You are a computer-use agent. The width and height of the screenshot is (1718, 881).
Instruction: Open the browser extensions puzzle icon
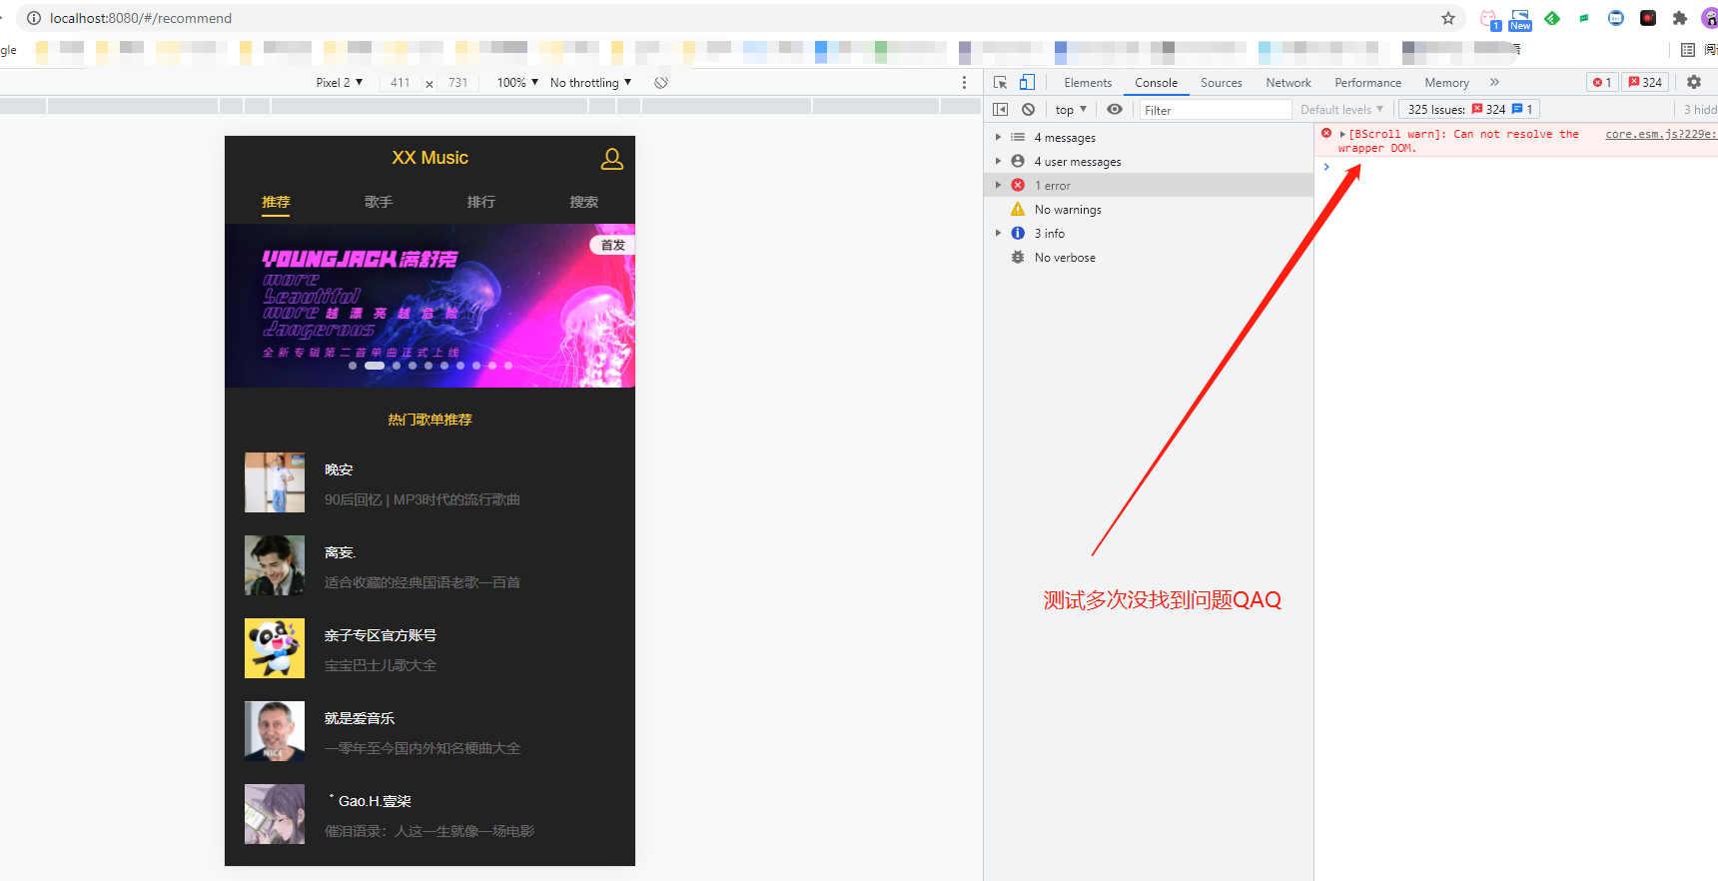tap(1679, 18)
